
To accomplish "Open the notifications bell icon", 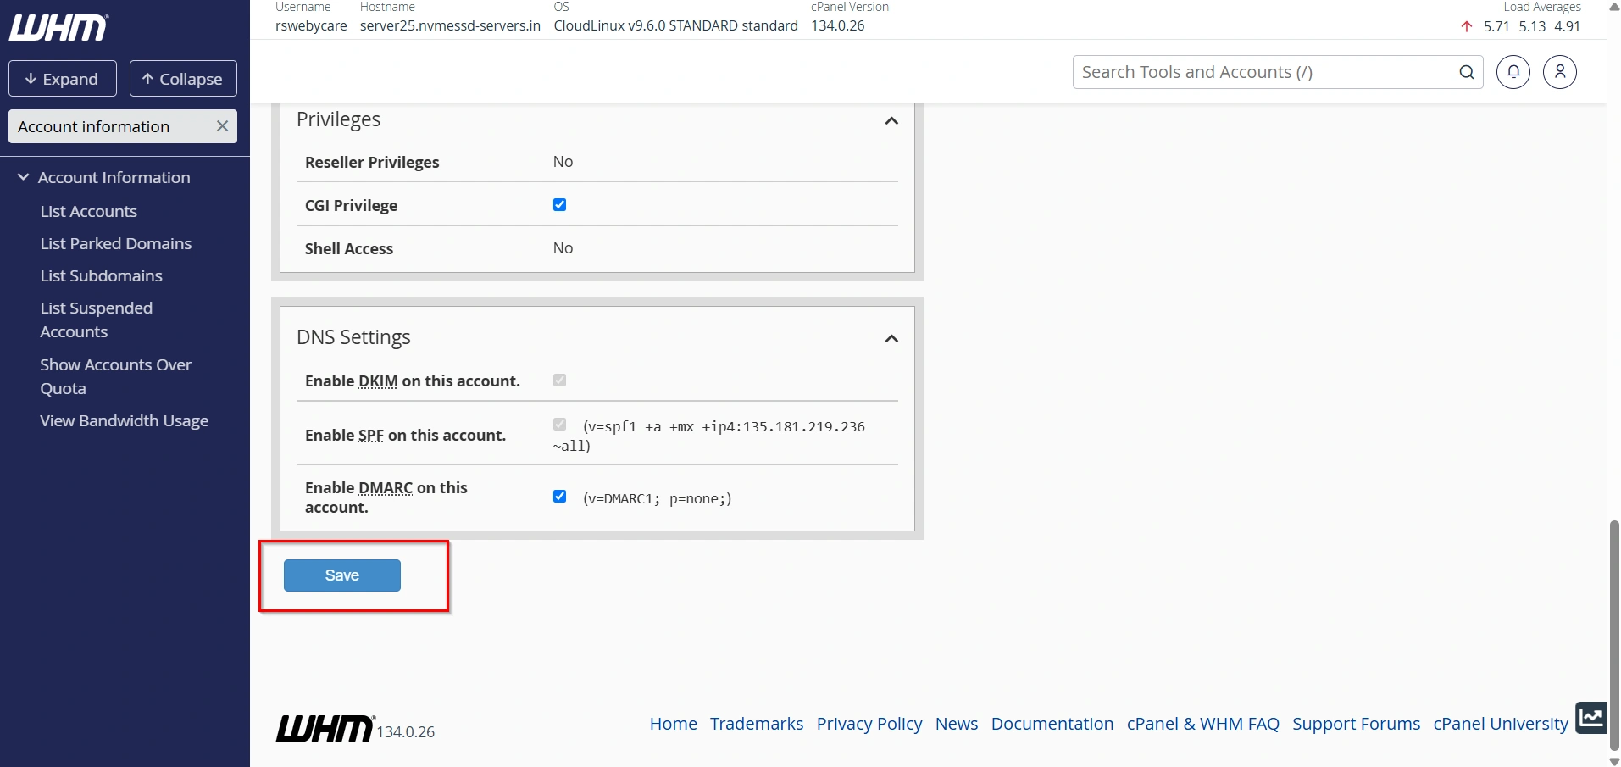I will [1513, 72].
